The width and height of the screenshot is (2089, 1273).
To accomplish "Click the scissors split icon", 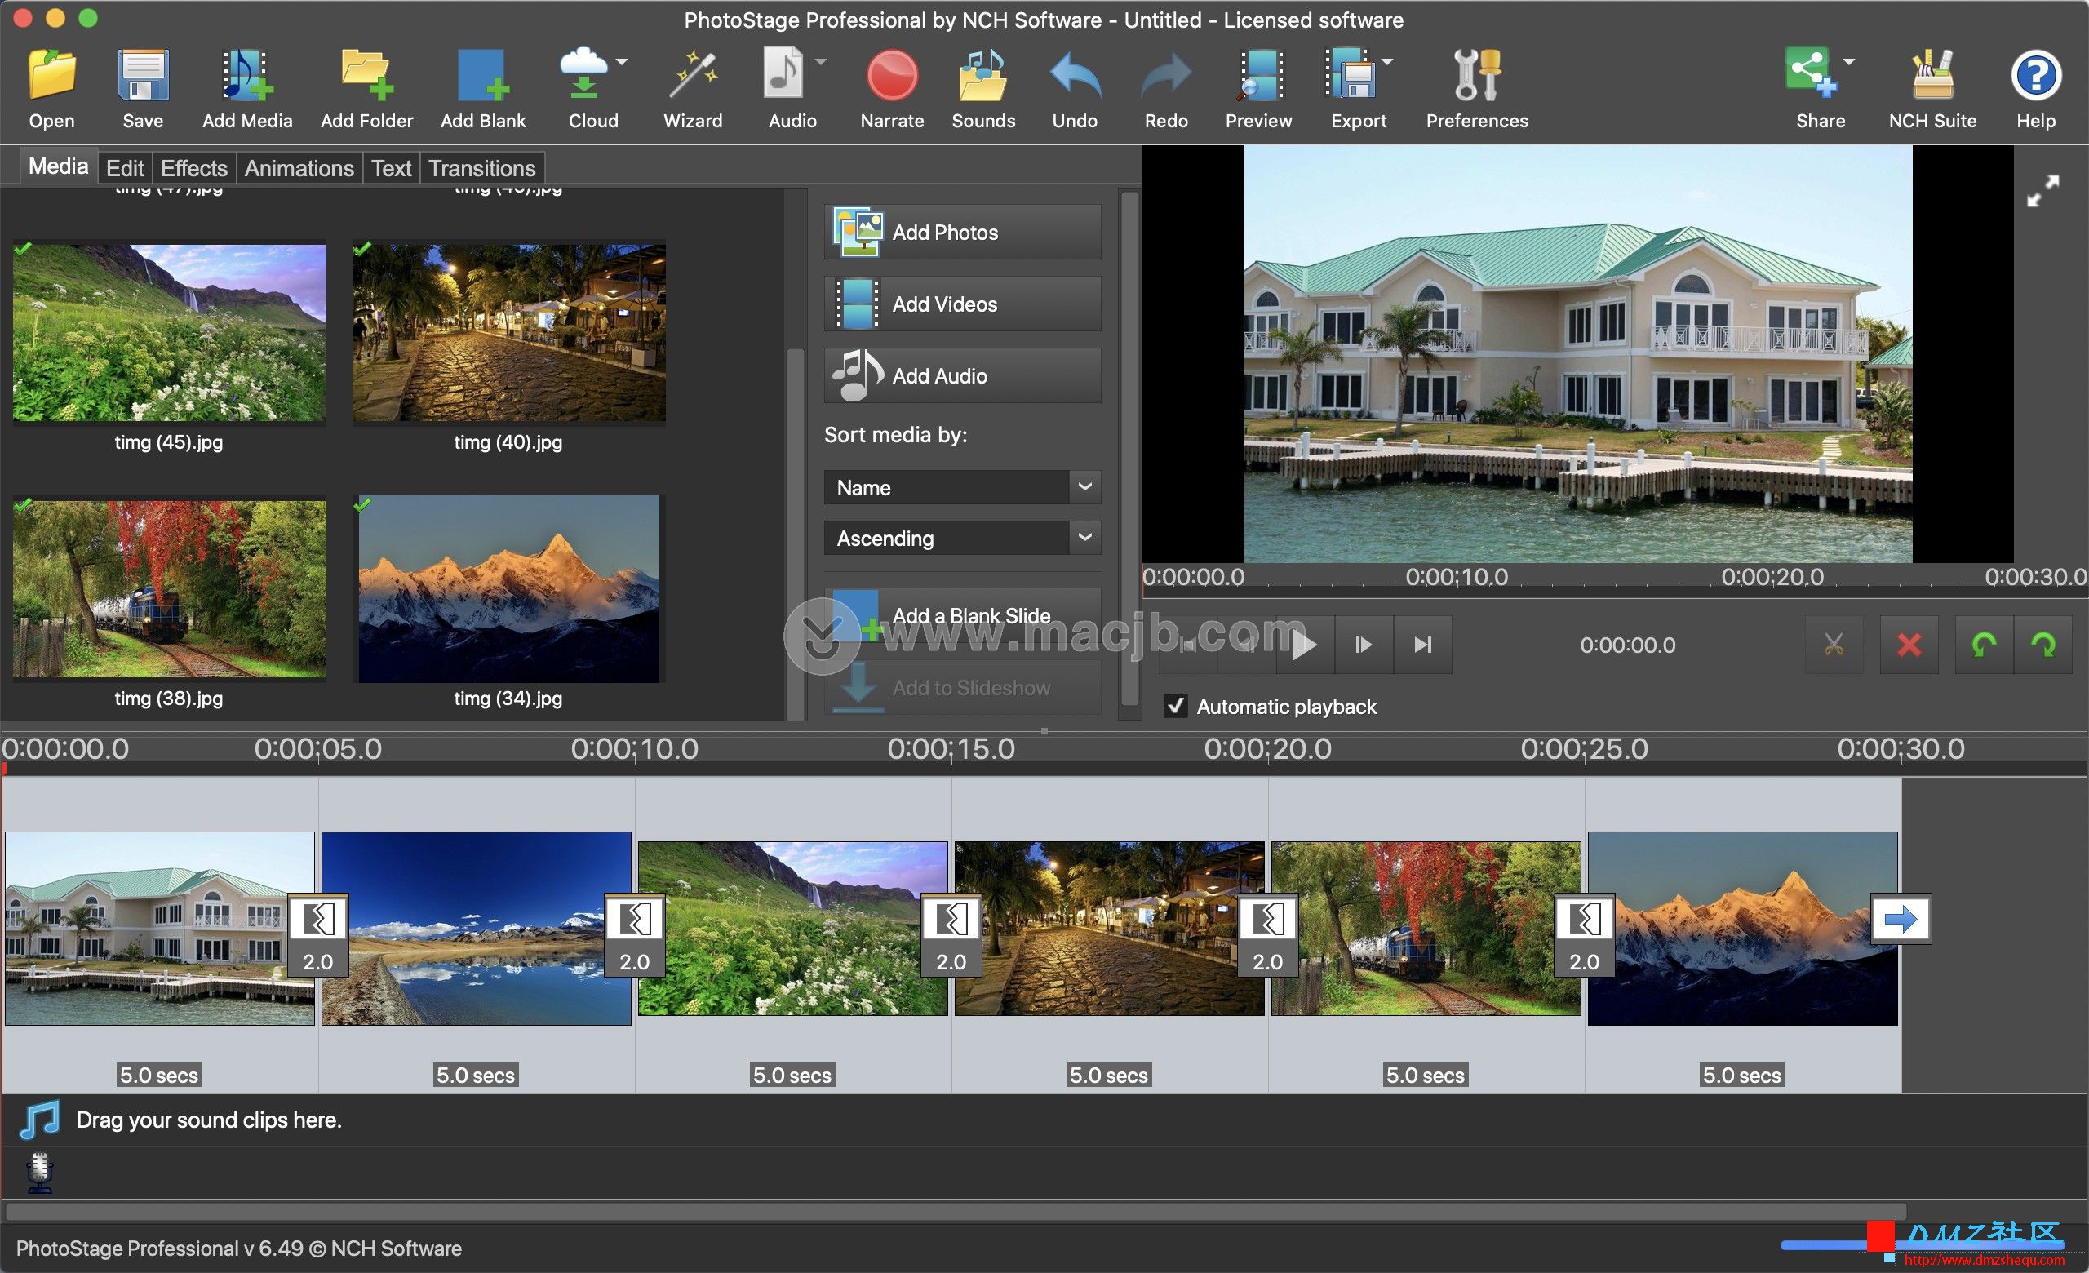I will click(x=1834, y=645).
